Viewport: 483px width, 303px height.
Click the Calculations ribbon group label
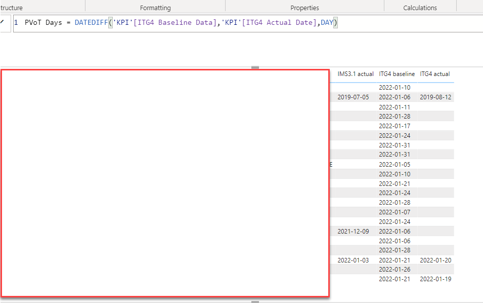(420, 8)
